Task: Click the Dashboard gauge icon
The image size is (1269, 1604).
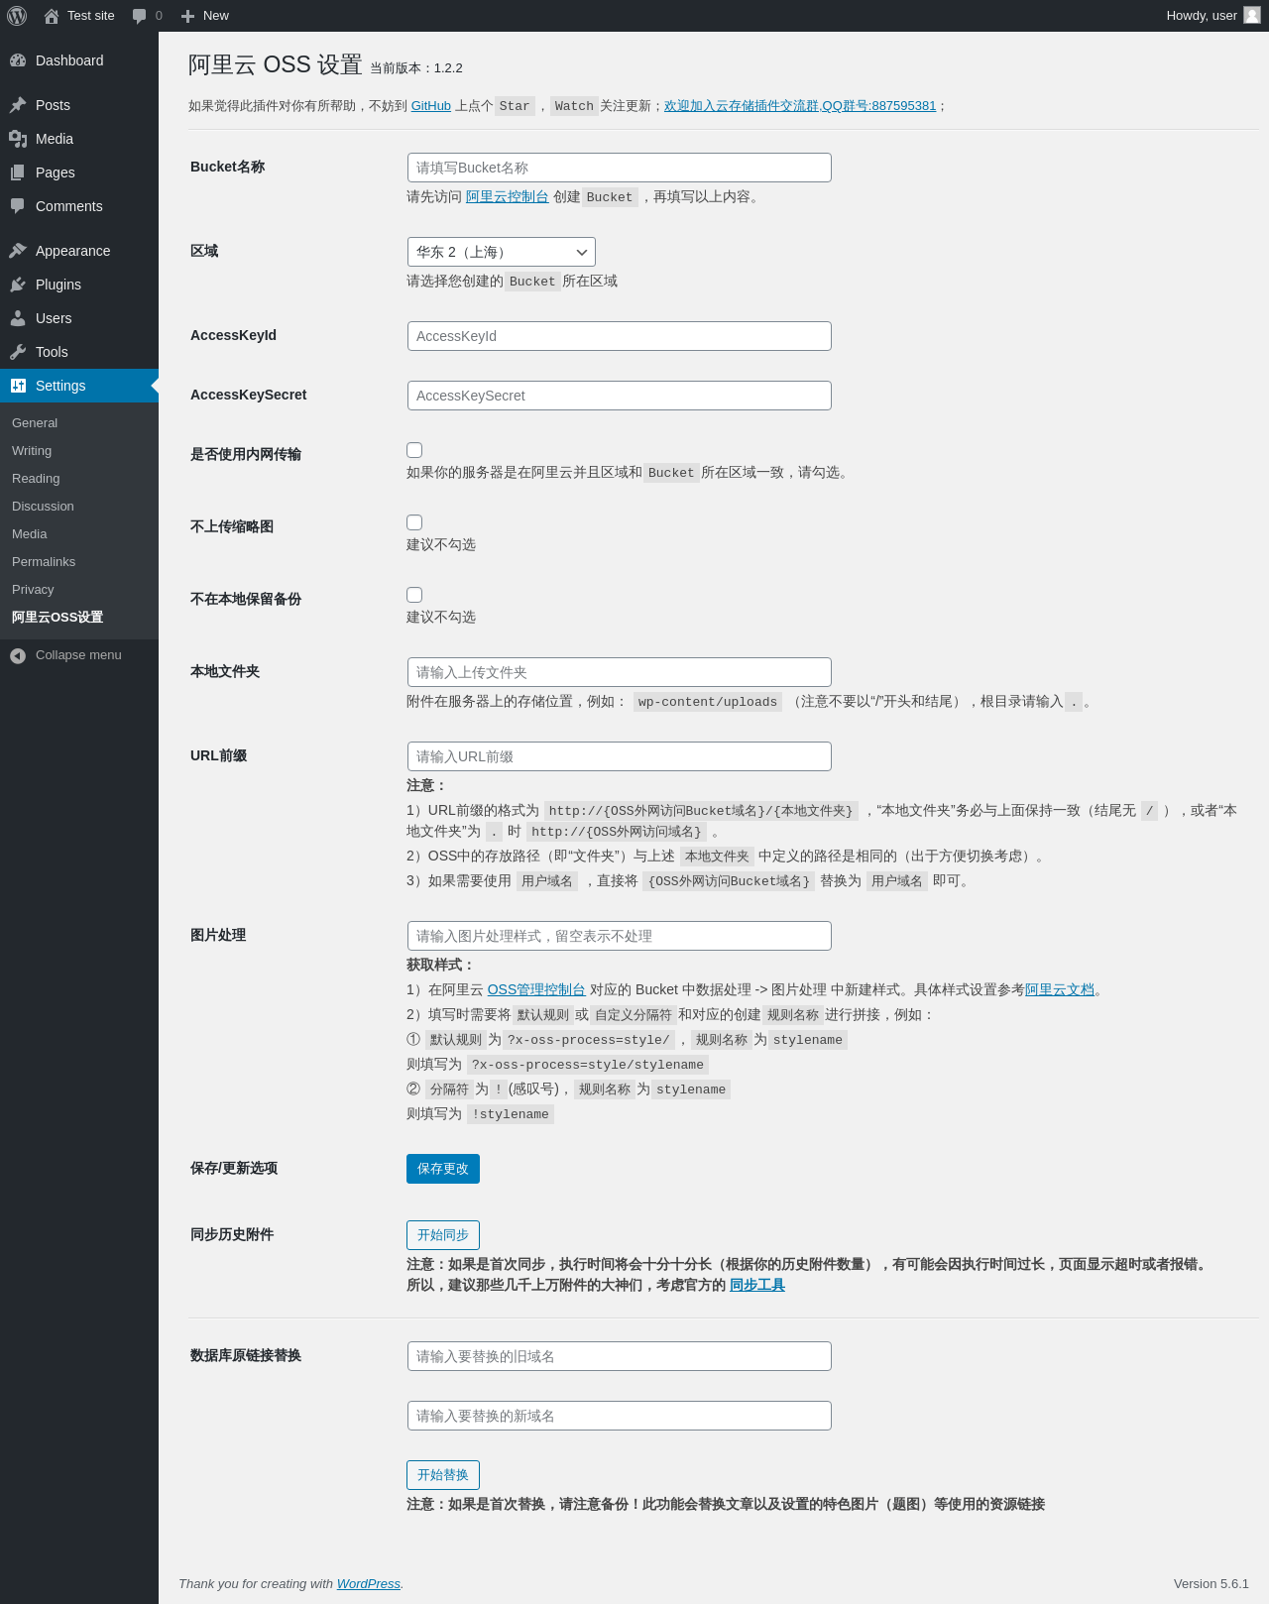Action: (x=18, y=60)
